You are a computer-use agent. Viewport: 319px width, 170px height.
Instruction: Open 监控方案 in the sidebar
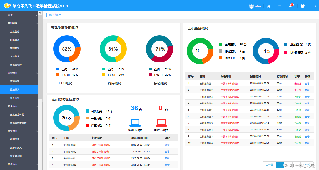tap(15, 81)
